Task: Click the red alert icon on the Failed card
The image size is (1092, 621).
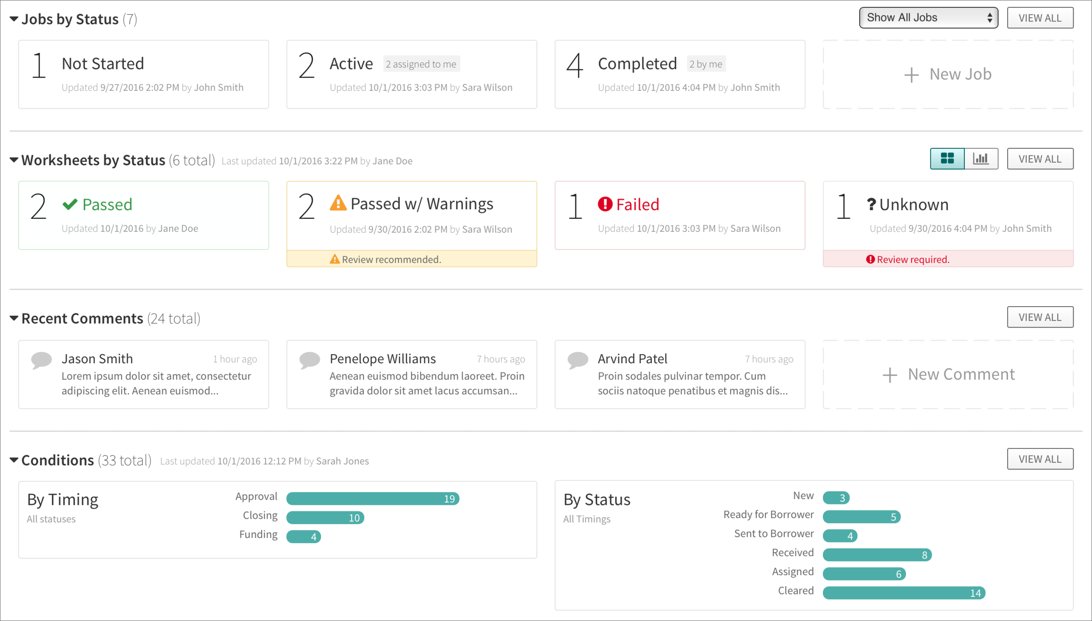Action: click(x=606, y=204)
